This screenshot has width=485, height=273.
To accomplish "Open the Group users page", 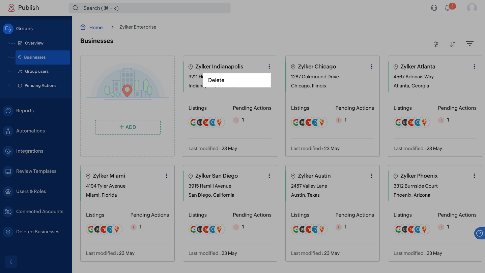I will click(x=36, y=71).
